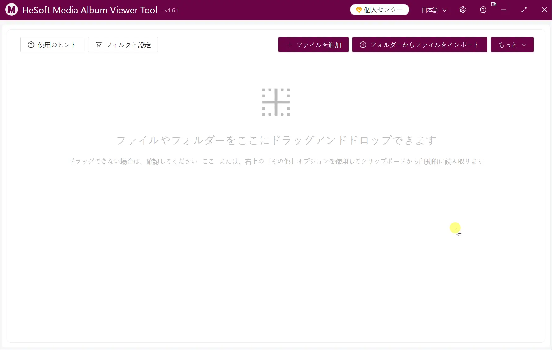Open 使用のヒント usage tips
Image resolution: width=552 pixels, height=350 pixels.
pyautogui.click(x=52, y=45)
